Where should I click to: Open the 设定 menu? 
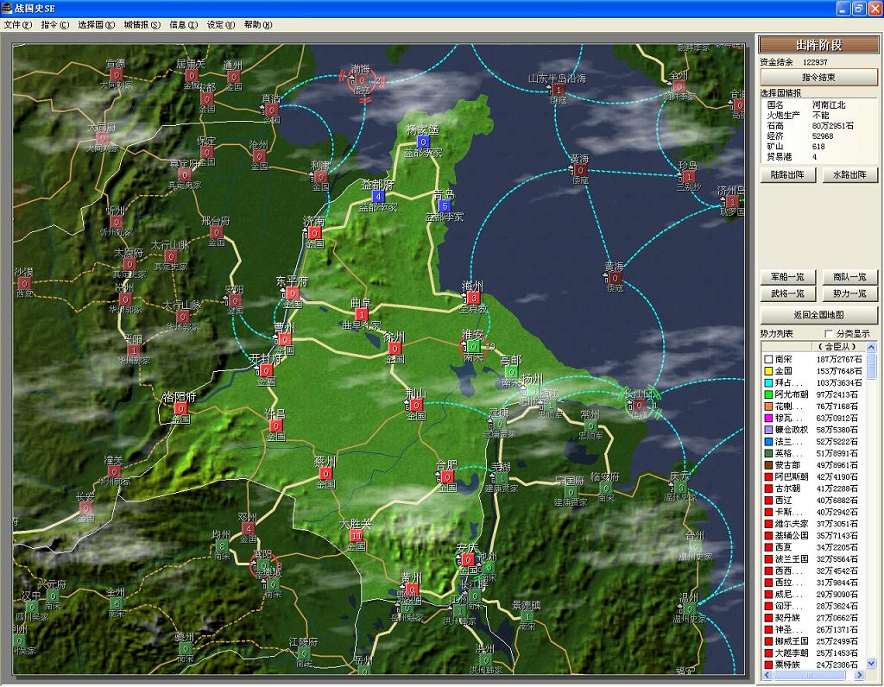coord(220,25)
